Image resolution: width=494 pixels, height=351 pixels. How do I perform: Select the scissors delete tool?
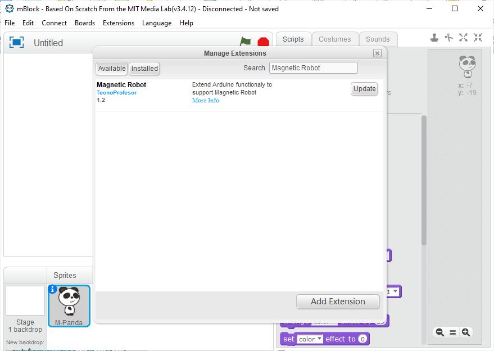click(448, 38)
